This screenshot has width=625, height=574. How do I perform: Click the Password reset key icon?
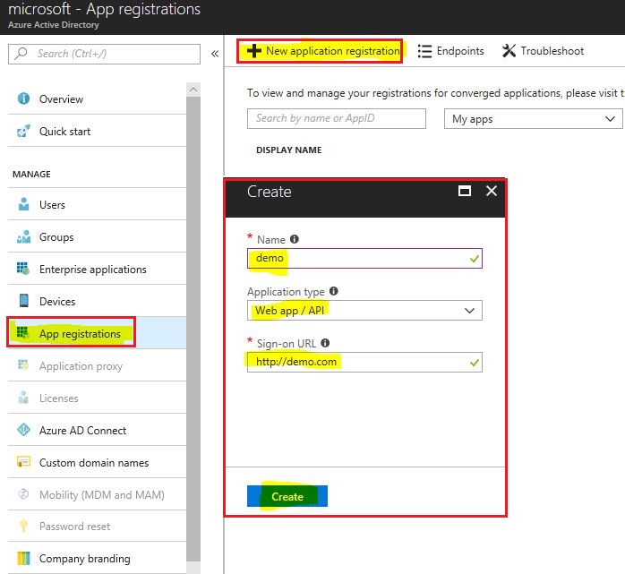tap(23, 526)
